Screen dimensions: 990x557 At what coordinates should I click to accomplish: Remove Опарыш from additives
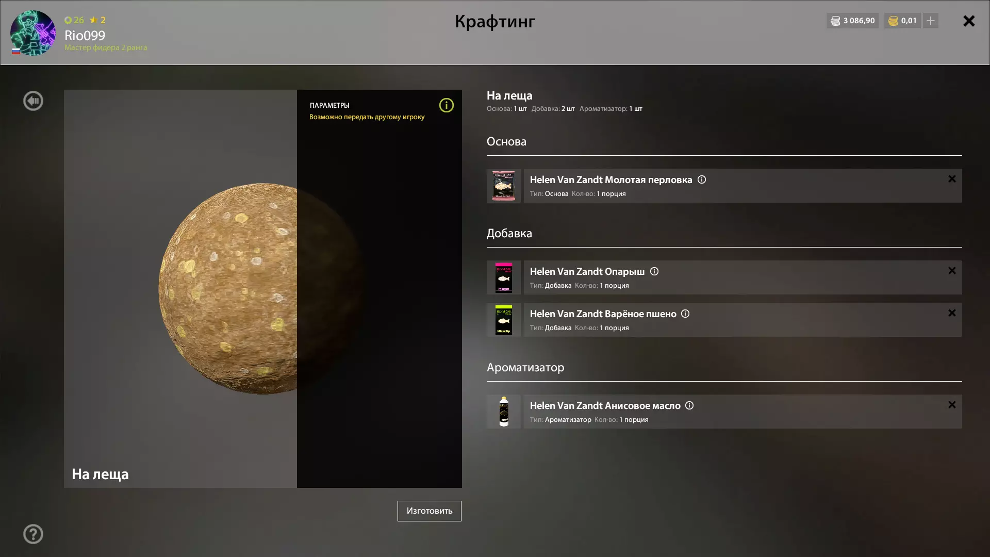(x=952, y=271)
